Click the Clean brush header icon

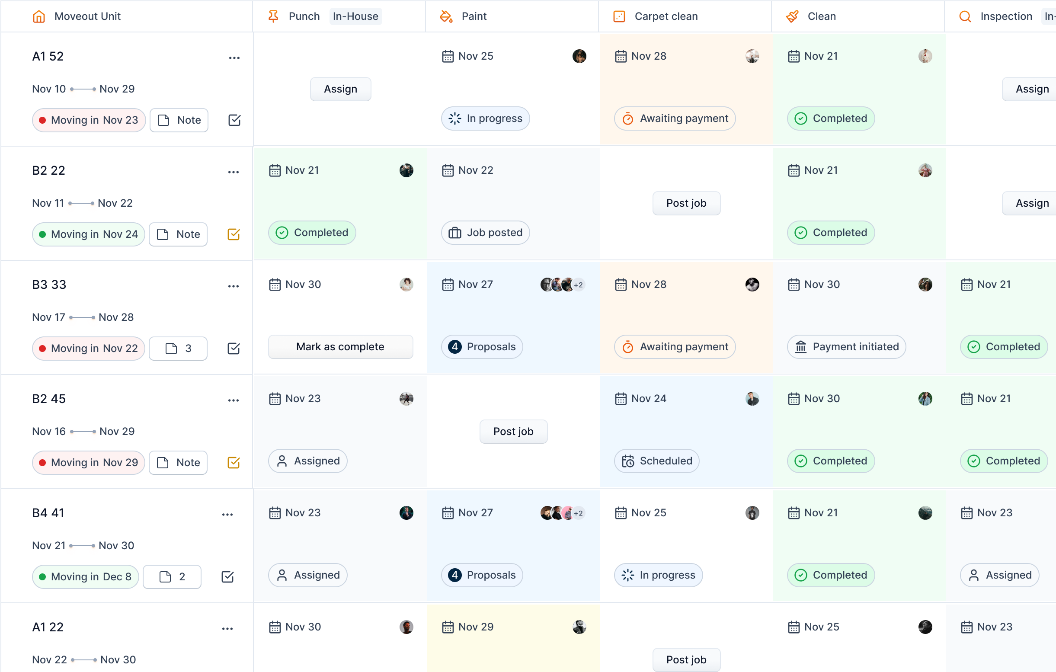pos(792,17)
